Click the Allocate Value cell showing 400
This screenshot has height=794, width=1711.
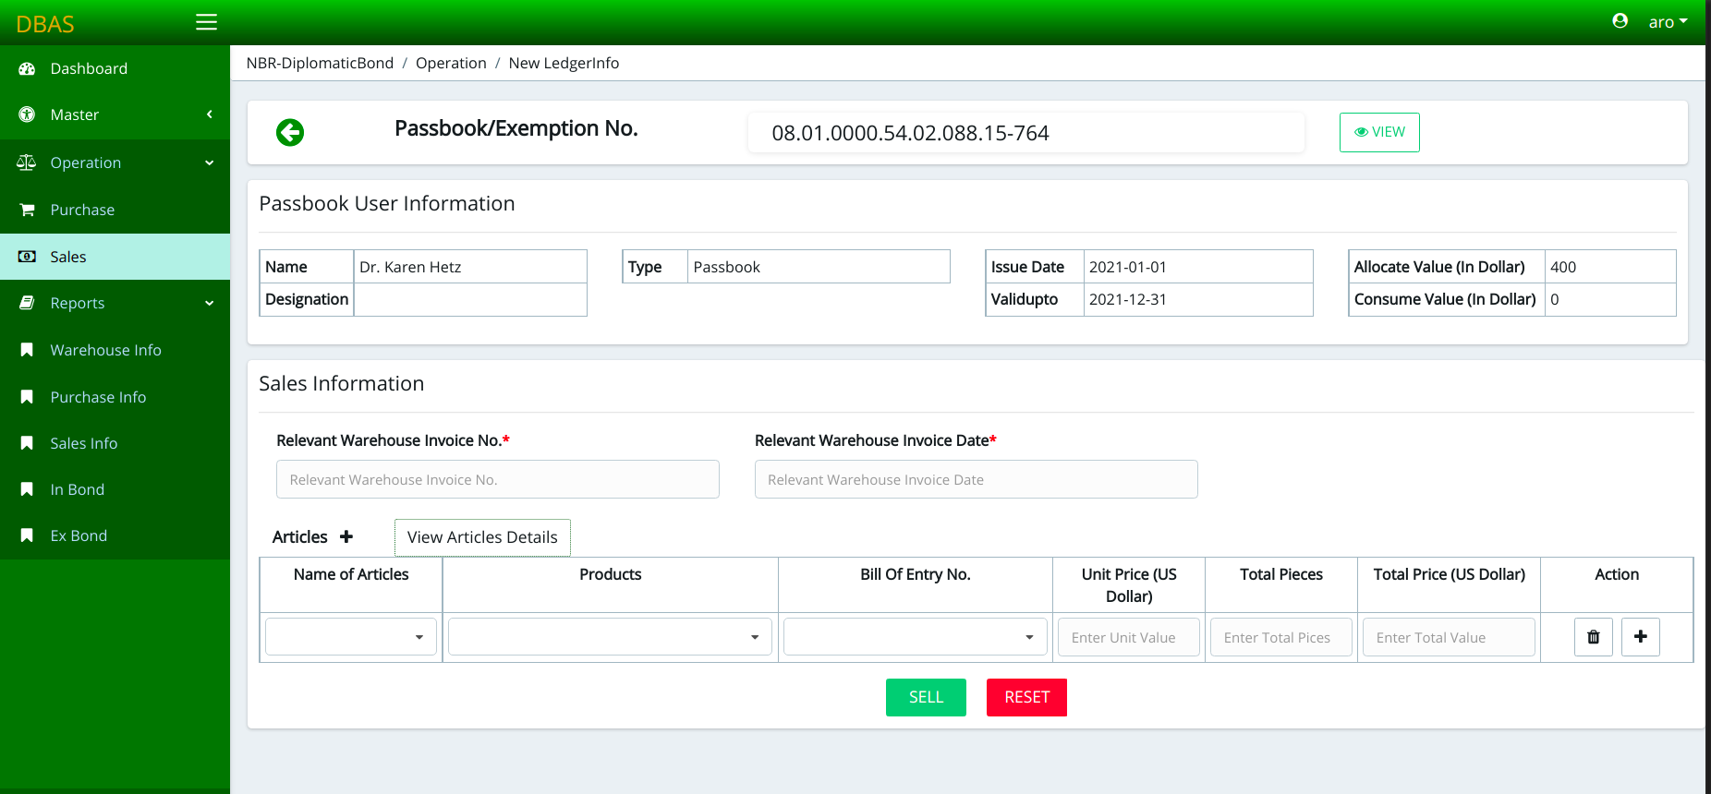[x=1609, y=267]
